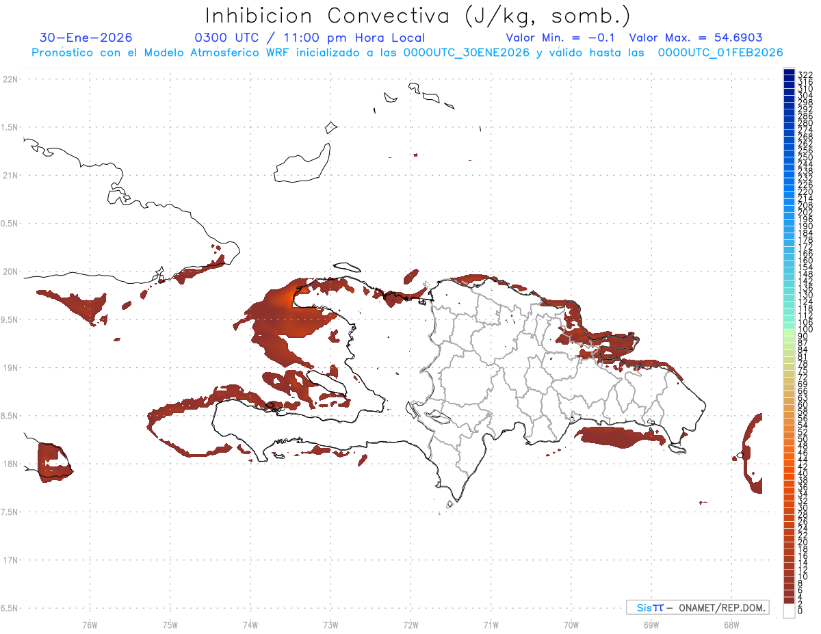
Task: Click the "21N" latitude label
Action: tap(10, 175)
